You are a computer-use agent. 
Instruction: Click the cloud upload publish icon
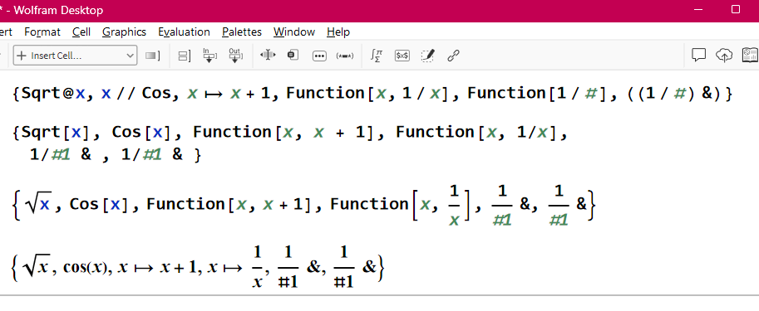point(724,56)
